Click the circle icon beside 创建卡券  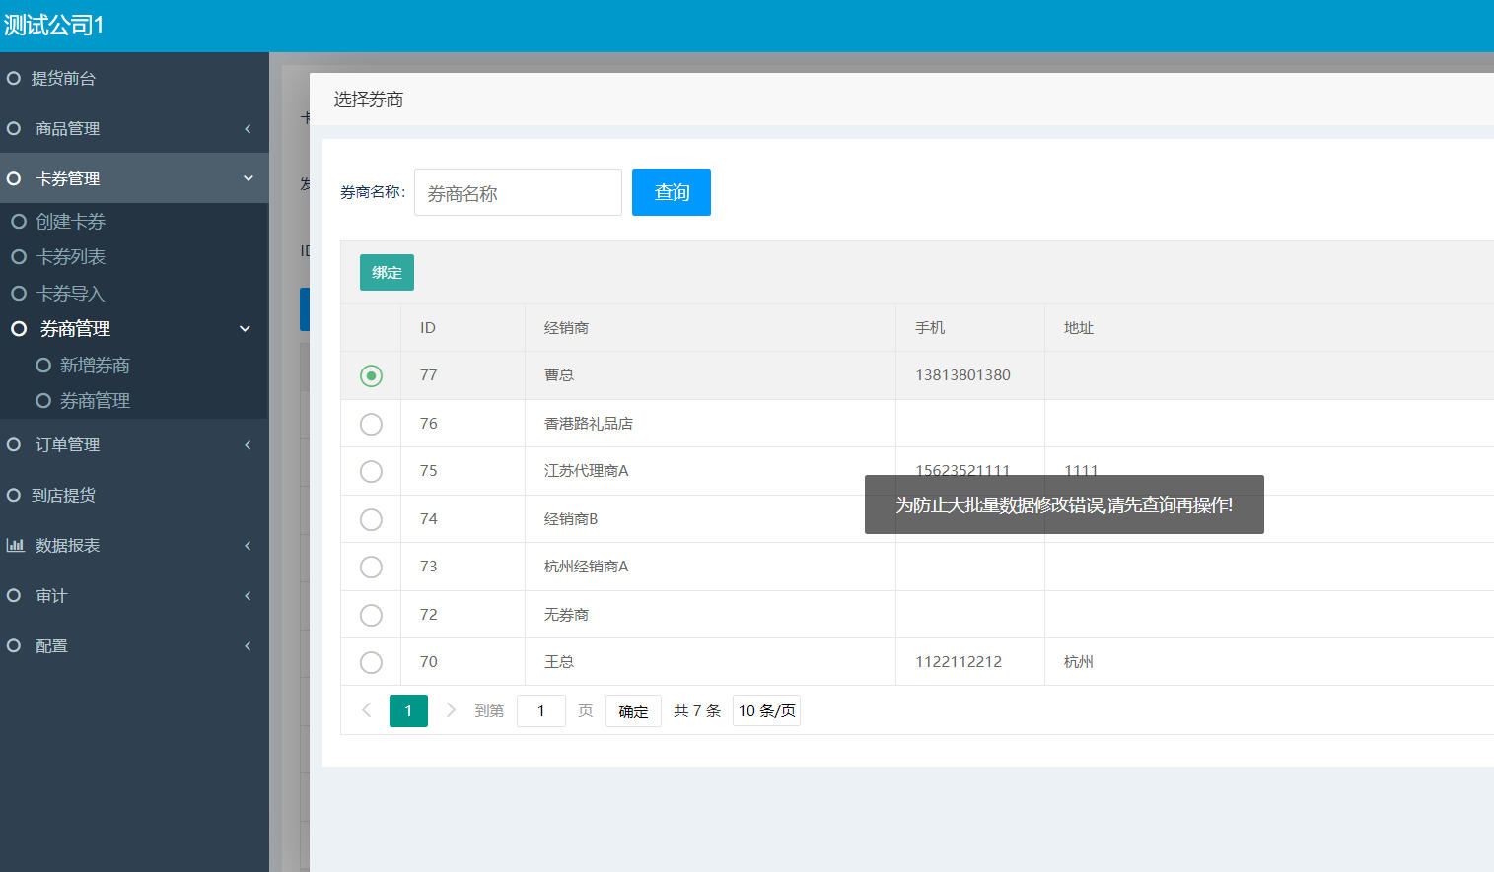click(19, 222)
